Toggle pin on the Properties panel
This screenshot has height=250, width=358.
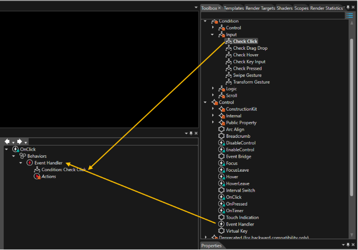point(348,245)
